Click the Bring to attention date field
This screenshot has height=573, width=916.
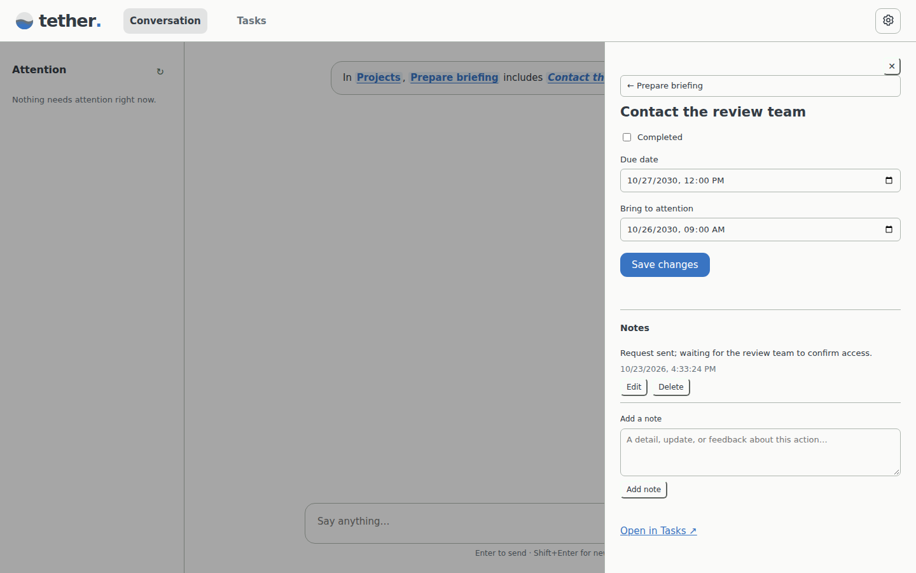click(x=760, y=229)
